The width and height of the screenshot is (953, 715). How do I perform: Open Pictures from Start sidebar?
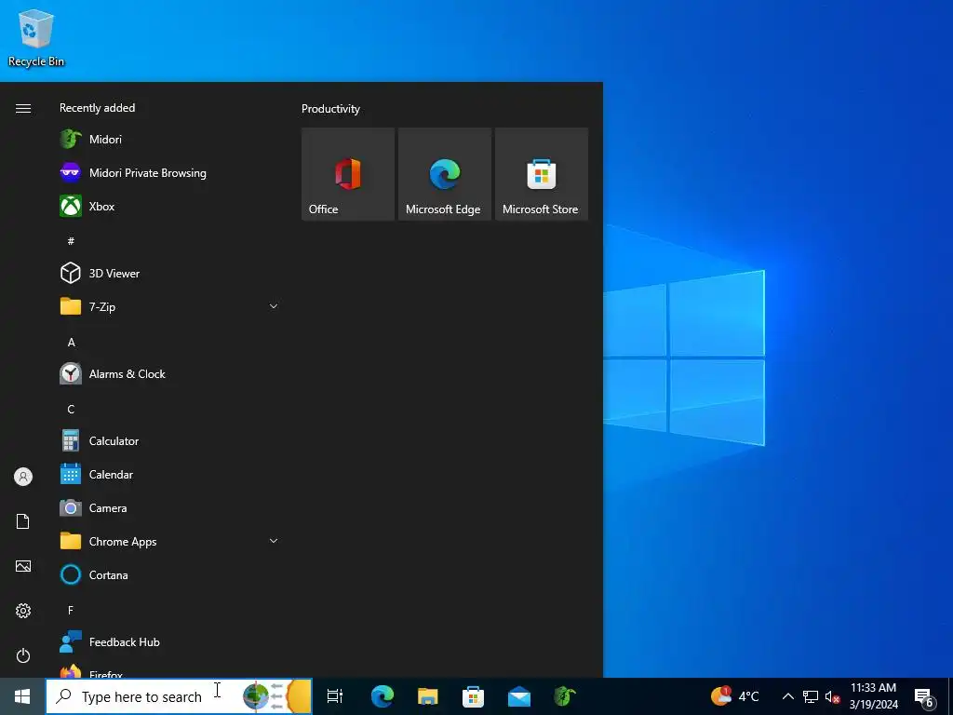coord(23,566)
